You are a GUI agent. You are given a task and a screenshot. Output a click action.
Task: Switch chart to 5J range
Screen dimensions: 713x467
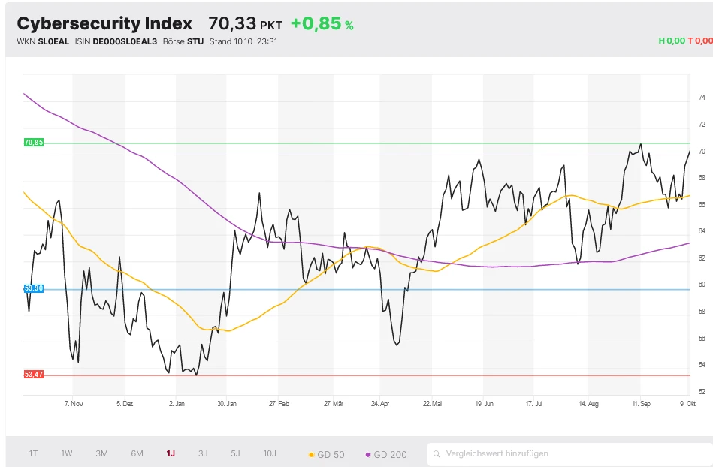pyautogui.click(x=235, y=453)
